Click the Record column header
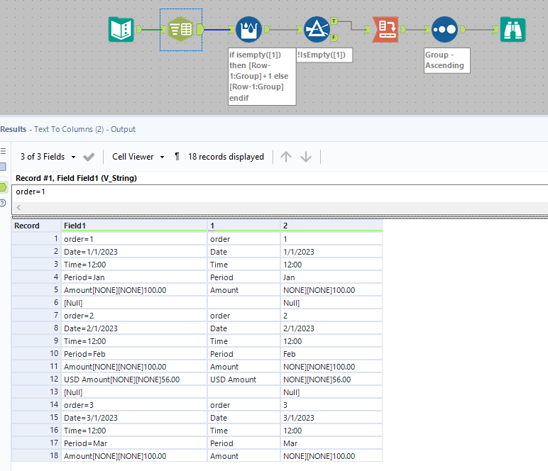Image resolution: width=548 pixels, height=471 pixels. pyautogui.click(x=27, y=226)
